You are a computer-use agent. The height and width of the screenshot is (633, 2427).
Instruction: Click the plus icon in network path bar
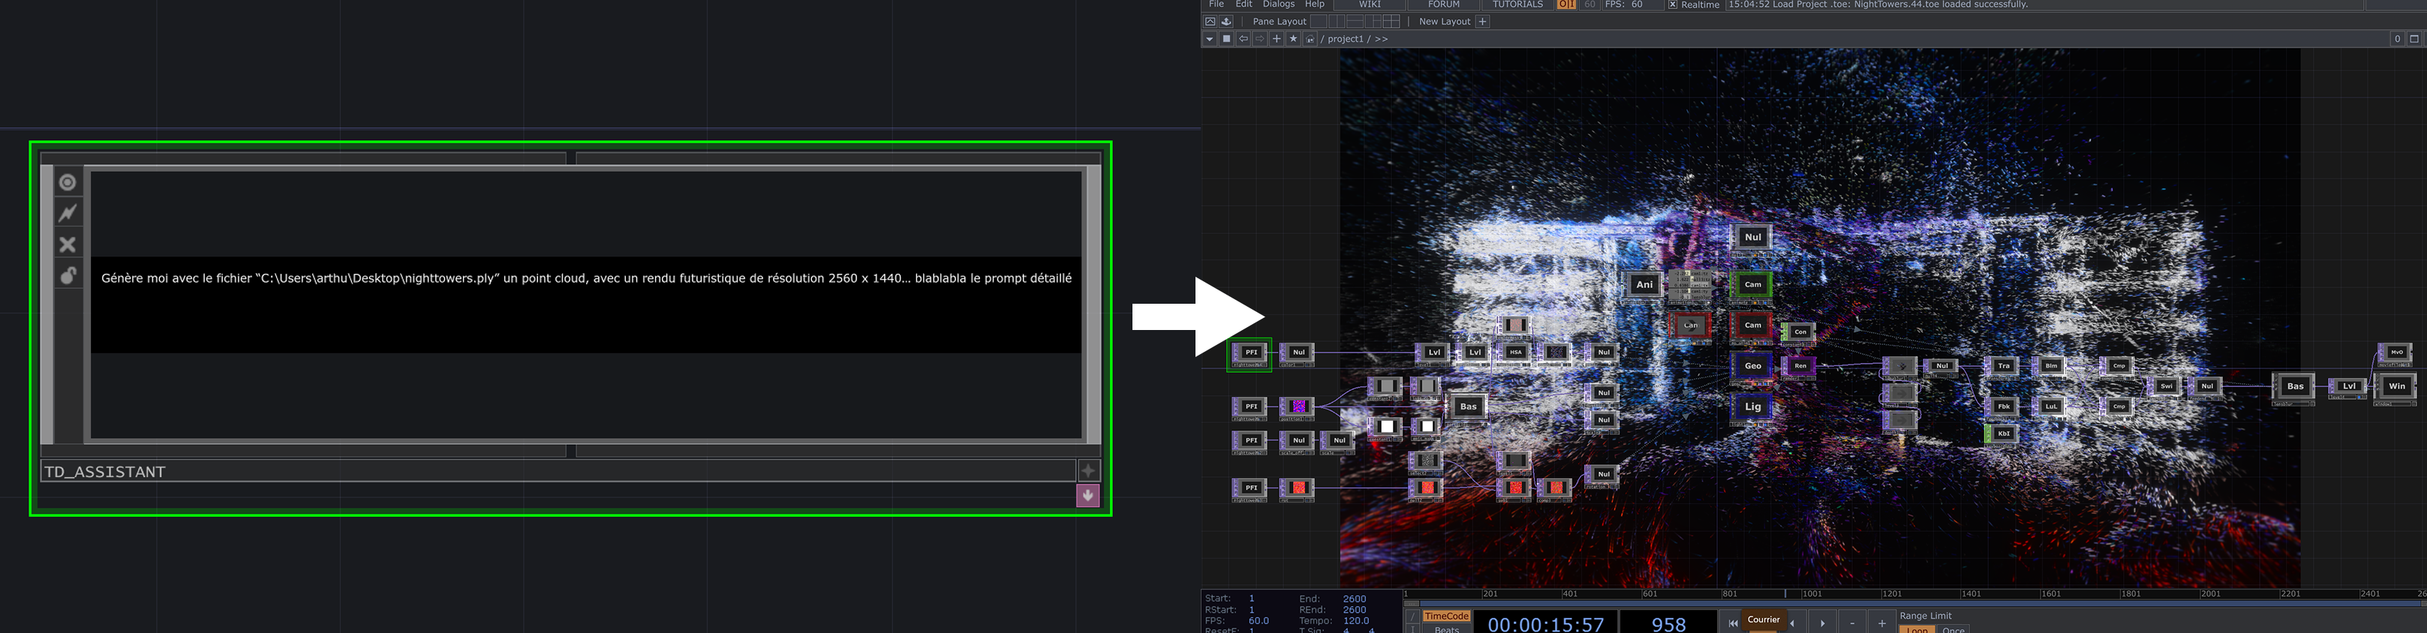pos(1277,38)
